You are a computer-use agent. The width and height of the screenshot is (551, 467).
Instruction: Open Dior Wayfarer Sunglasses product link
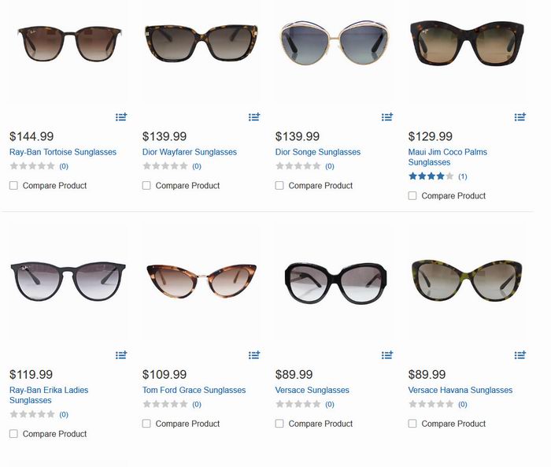click(190, 152)
